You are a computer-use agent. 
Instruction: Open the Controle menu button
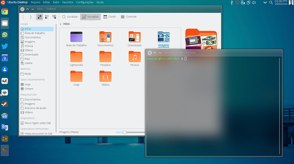(x=129, y=17)
